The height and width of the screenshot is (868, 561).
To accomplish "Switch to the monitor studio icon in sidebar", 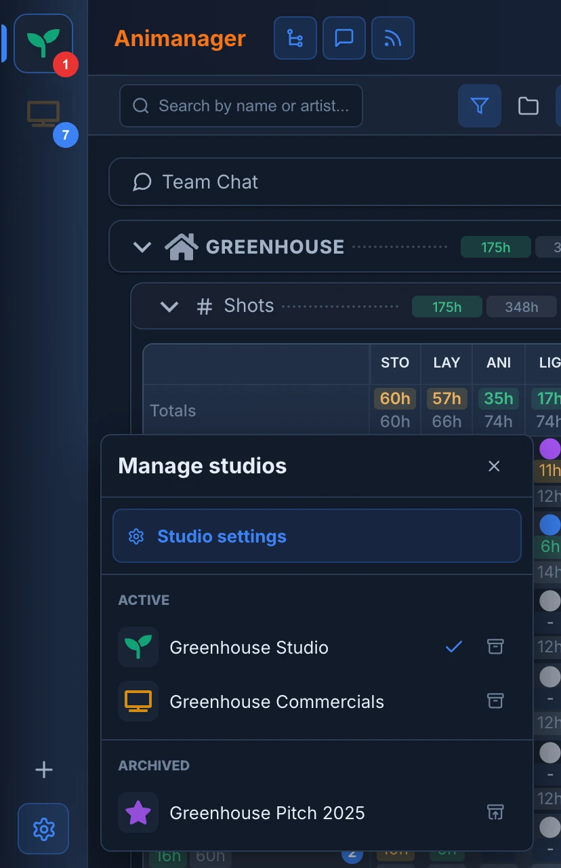I will (x=43, y=113).
